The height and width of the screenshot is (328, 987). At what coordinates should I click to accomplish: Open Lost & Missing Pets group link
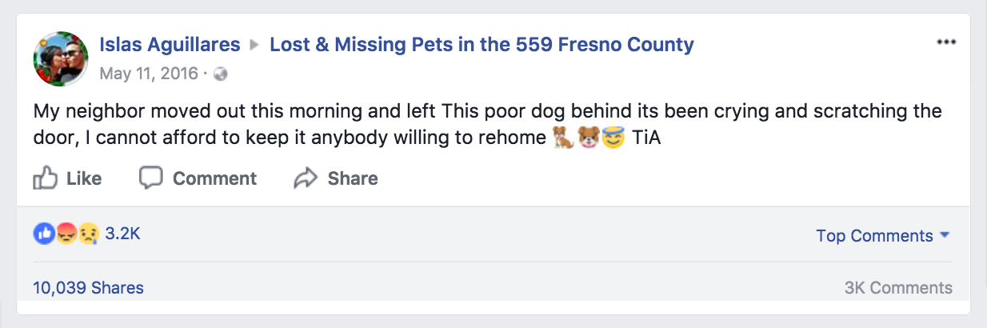click(482, 44)
